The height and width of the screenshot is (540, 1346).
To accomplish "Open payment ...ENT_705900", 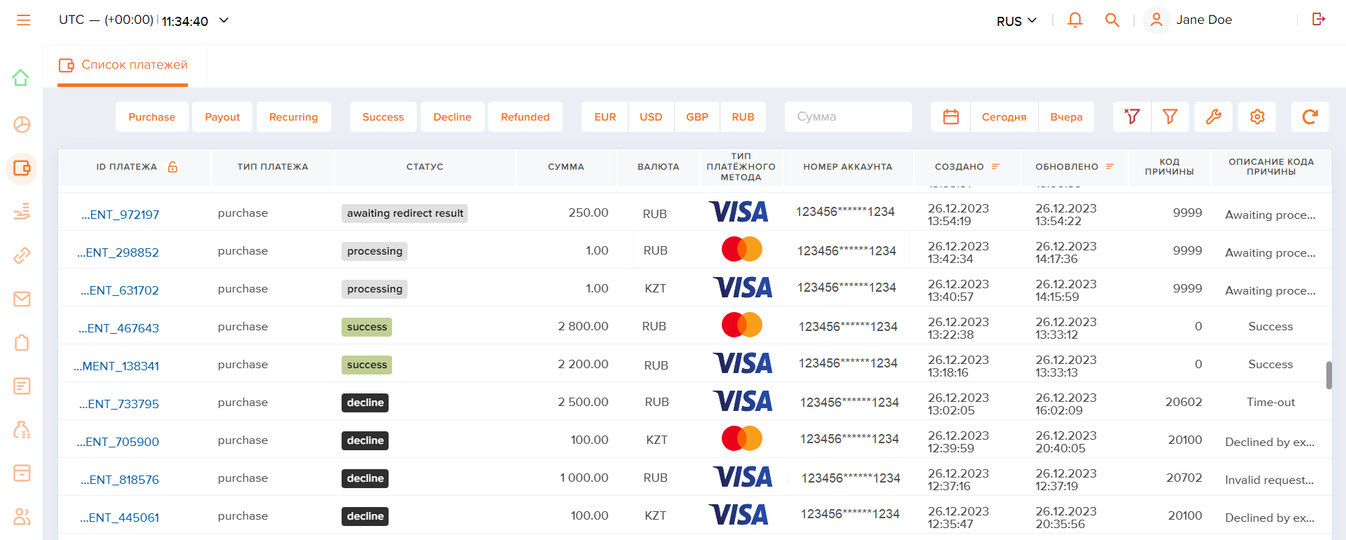I will tap(118, 442).
